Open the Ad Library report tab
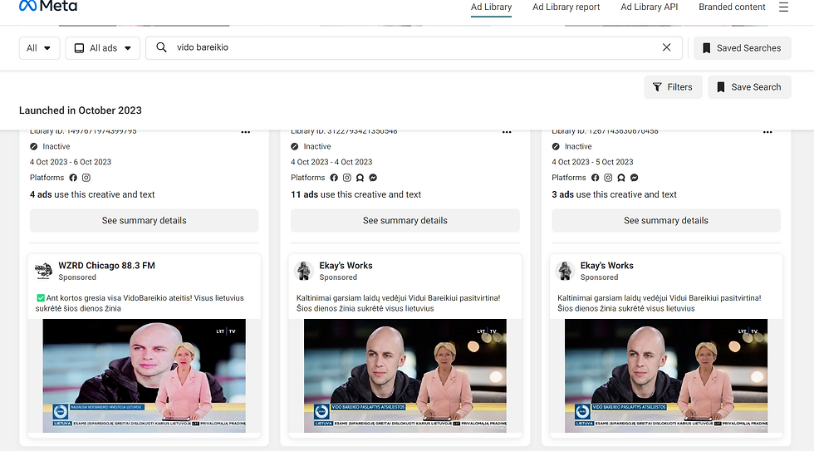The height and width of the screenshot is (451, 814). point(566,7)
